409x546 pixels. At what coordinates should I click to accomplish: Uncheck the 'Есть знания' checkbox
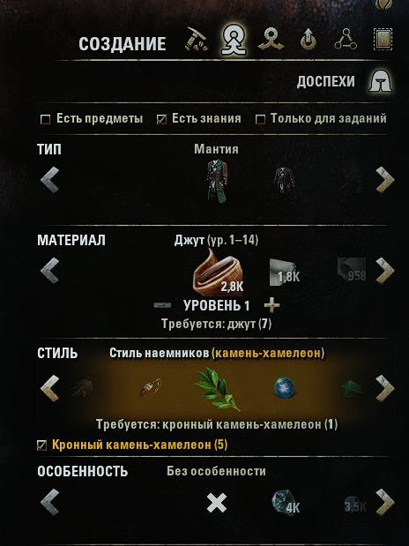161,119
